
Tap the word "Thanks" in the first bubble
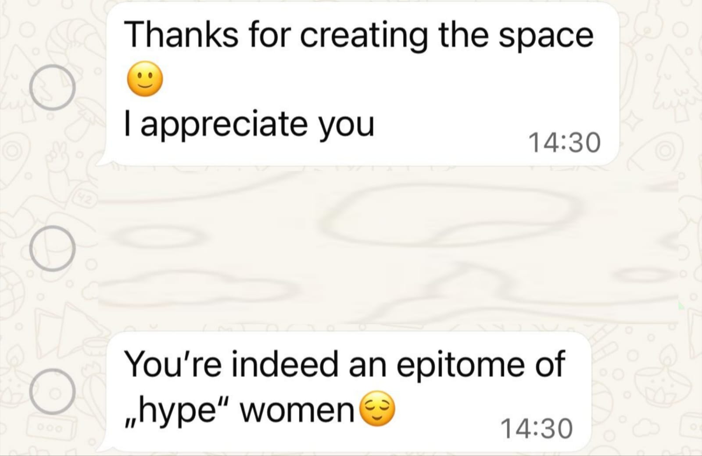(182, 35)
